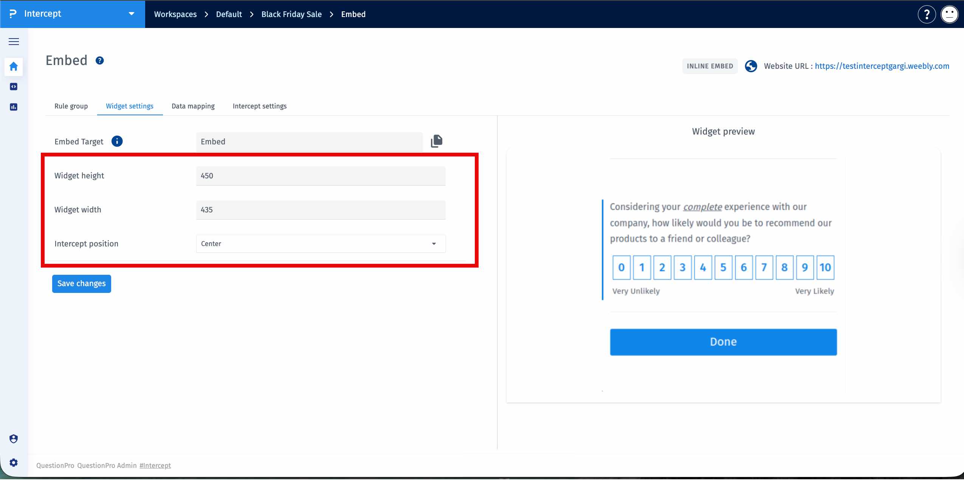Screen dimensions: 964x480
Task: Open the help question mark in header
Action: [927, 14]
